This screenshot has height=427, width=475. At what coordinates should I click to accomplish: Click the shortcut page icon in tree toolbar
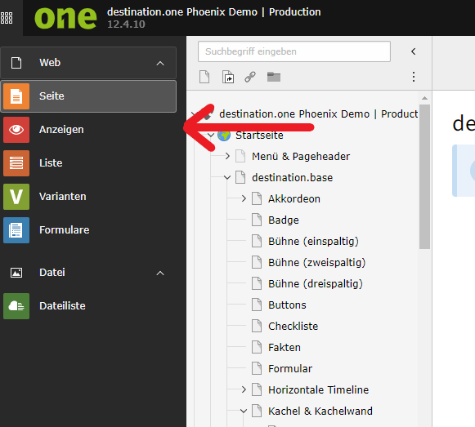pyautogui.click(x=228, y=77)
